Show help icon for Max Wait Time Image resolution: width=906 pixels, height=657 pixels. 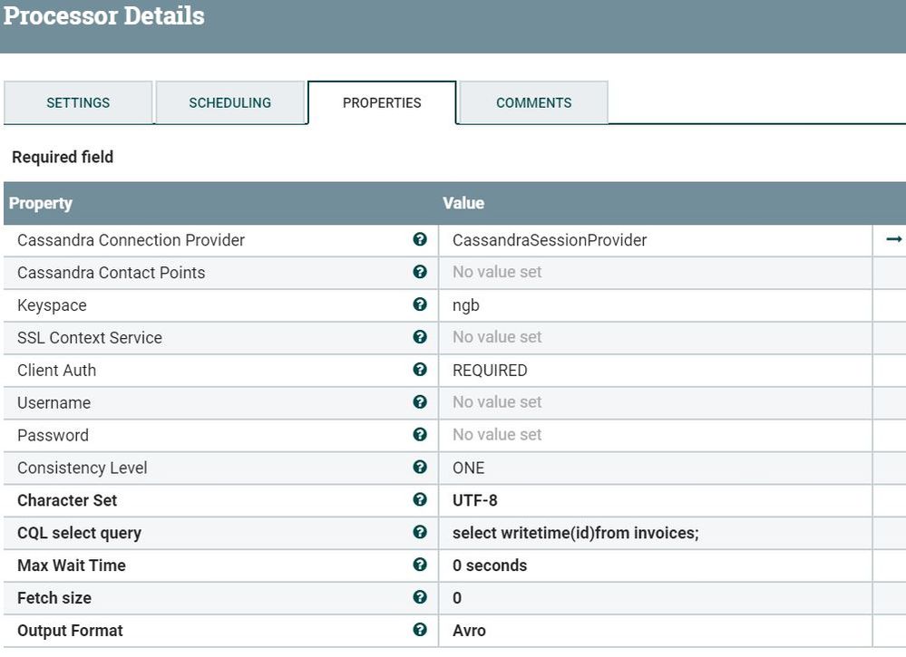click(x=420, y=564)
